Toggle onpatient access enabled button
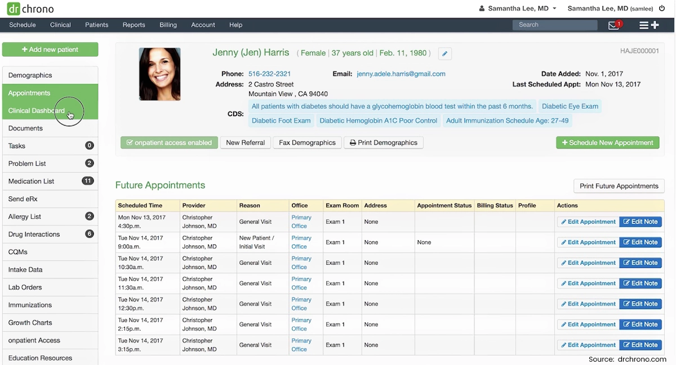The width and height of the screenshot is (676, 365). [x=169, y=143]
